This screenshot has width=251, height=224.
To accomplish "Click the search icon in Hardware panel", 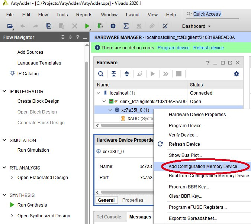I will tap(101, 74).
